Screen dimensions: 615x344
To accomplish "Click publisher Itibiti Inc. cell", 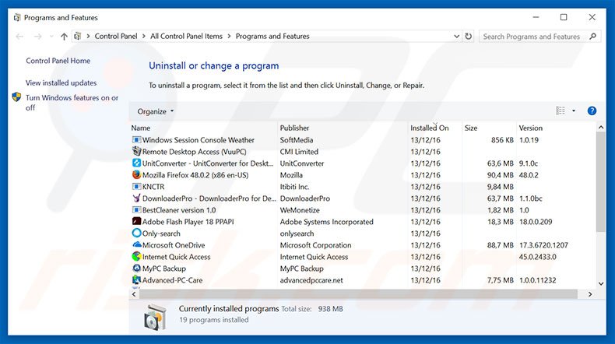I will [294, 187].
